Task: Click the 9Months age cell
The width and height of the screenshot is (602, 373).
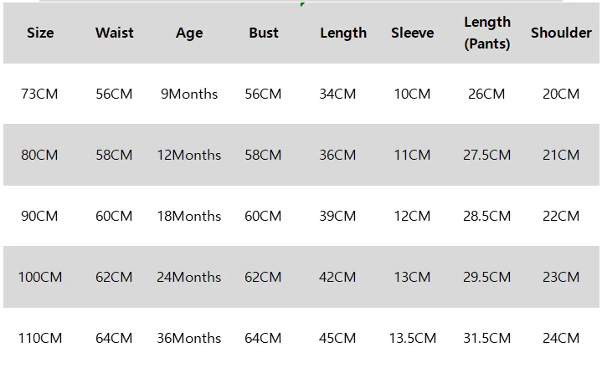Action: coord(189,94)
